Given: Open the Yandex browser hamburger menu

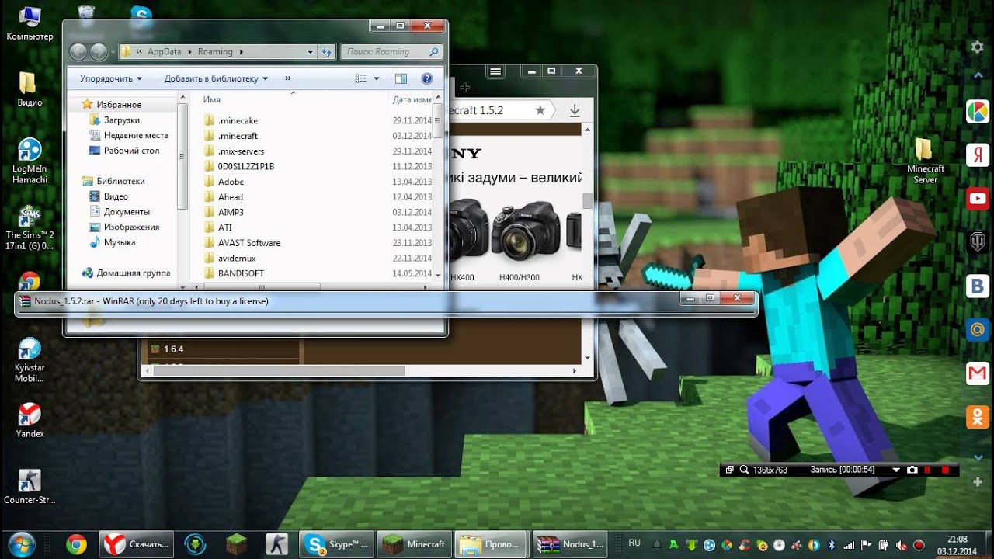Looking at the screenshot, I should (x=496, y=71).
